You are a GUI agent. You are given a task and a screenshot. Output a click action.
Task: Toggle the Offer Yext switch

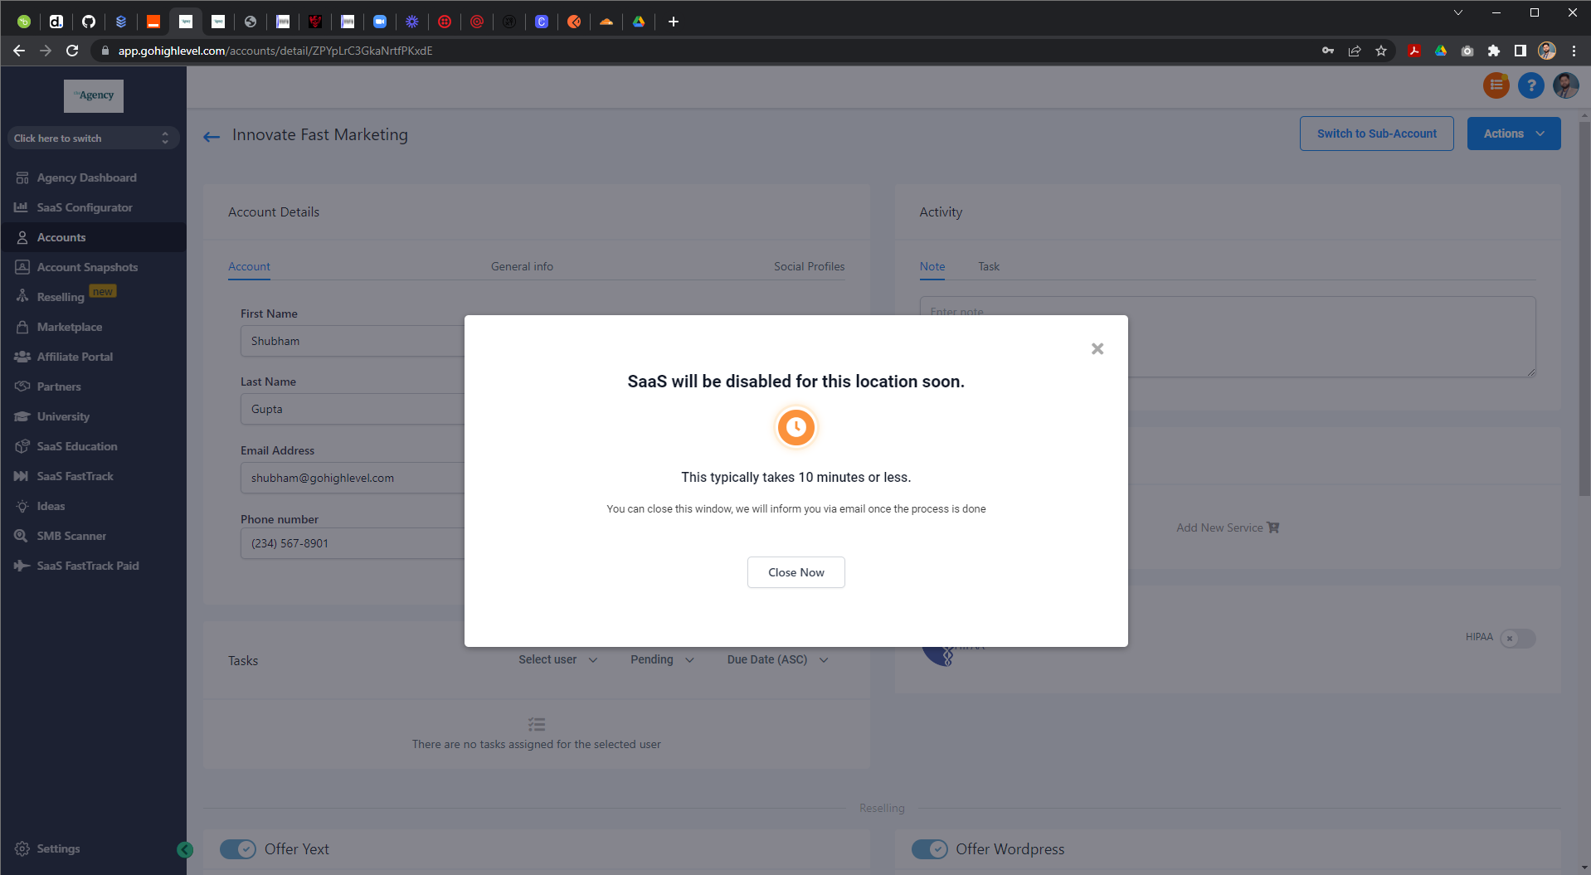point(238,848)
